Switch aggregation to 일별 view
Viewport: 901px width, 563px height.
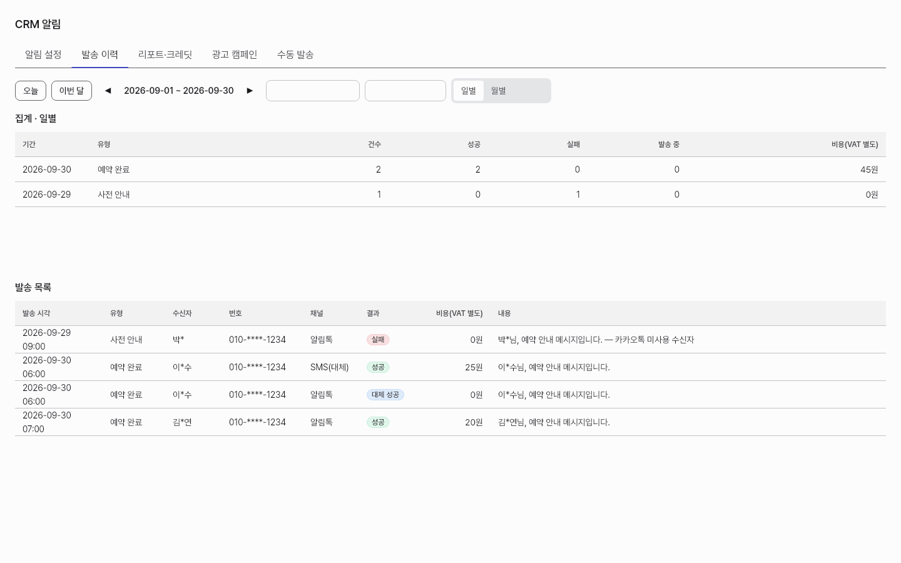pyautogui.click(x=469, y=91)
